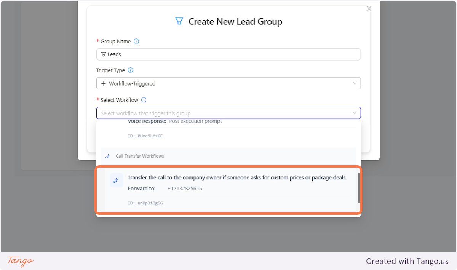Click the funnel icon beside Create New Lead Group title
The width and height of the screenshot is (457, 270).
click(x=179, y=21)
